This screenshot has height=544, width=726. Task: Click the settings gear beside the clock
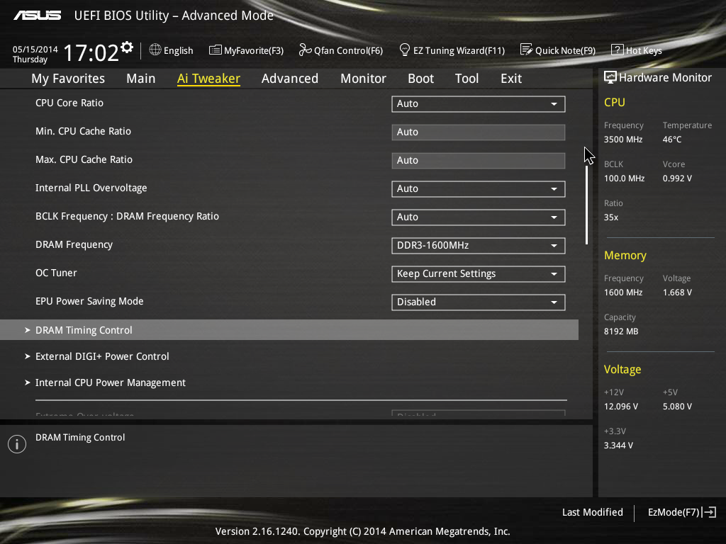(x=127, y=47)
